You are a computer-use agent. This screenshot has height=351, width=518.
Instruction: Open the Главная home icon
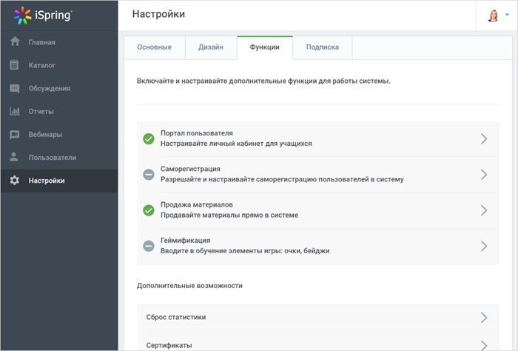[x=15, y=41]
